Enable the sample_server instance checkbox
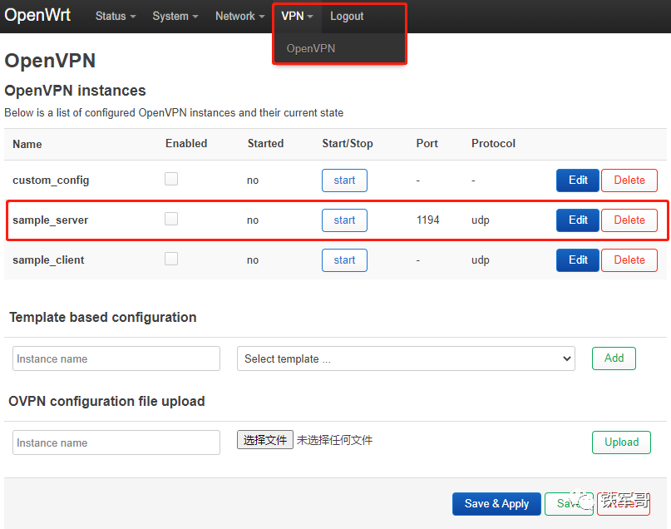Screen dimensions: 671x529 click(x=170, y=218)
